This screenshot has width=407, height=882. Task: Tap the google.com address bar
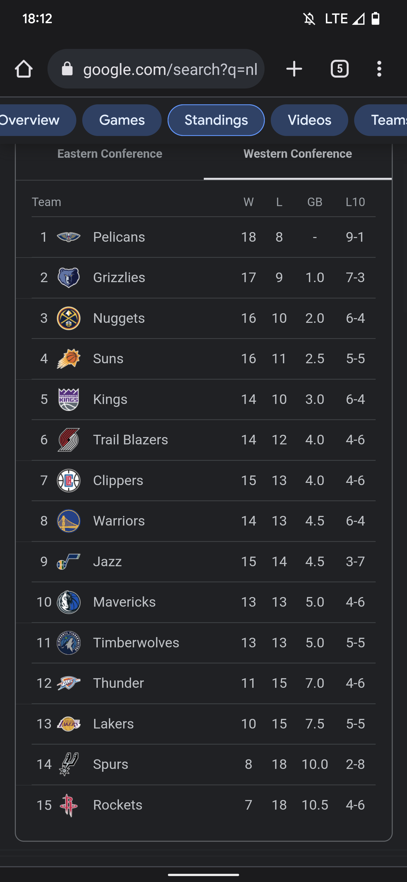click(170, 69)
